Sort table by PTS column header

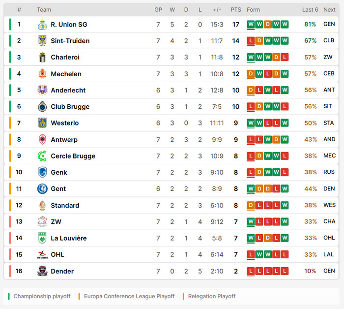[235, 10]
